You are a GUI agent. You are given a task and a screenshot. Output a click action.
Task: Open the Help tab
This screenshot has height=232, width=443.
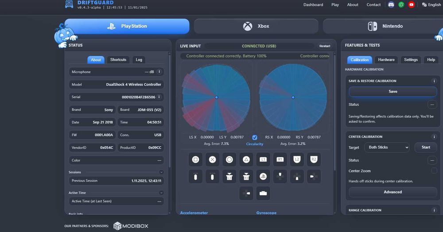431,60
